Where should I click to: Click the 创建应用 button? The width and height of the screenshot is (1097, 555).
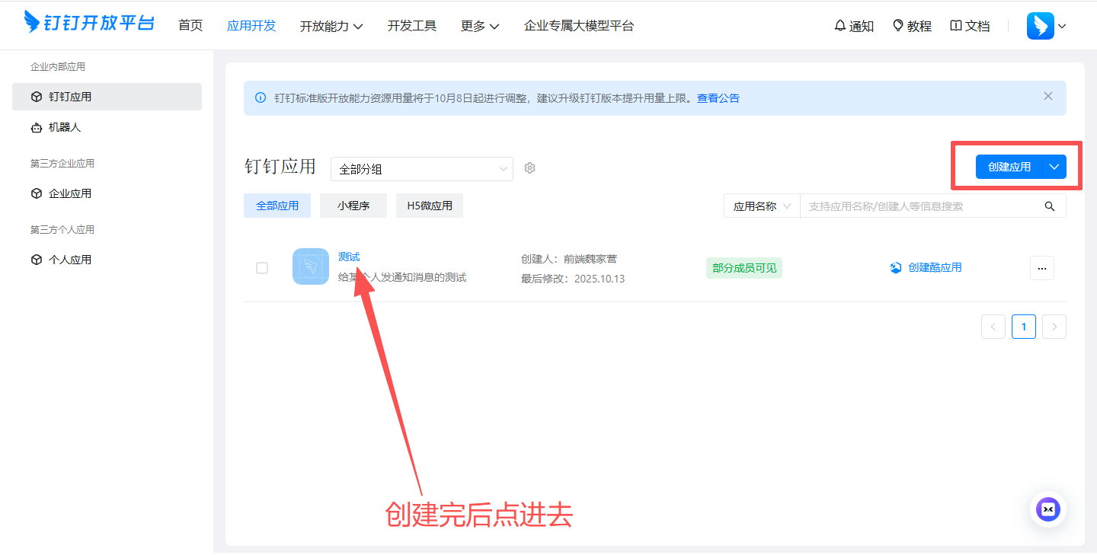pos(1009,167)
